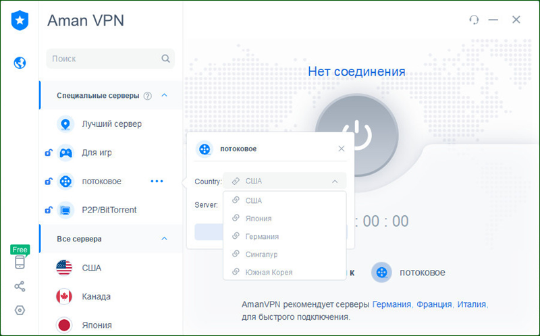Viewport: 540px width, 336px height.
Task: Click the gamepad icon for Для игр
Action: pos(65,152)
